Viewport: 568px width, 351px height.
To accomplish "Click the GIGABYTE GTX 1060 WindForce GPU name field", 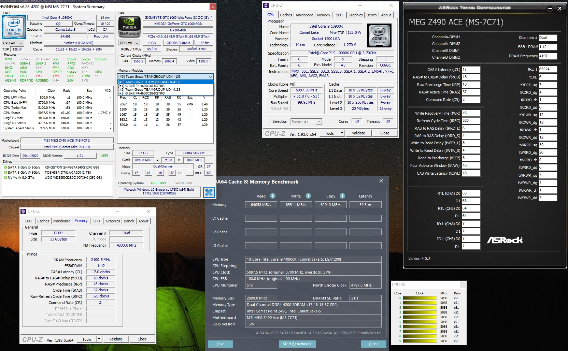I will pos(178,18).
